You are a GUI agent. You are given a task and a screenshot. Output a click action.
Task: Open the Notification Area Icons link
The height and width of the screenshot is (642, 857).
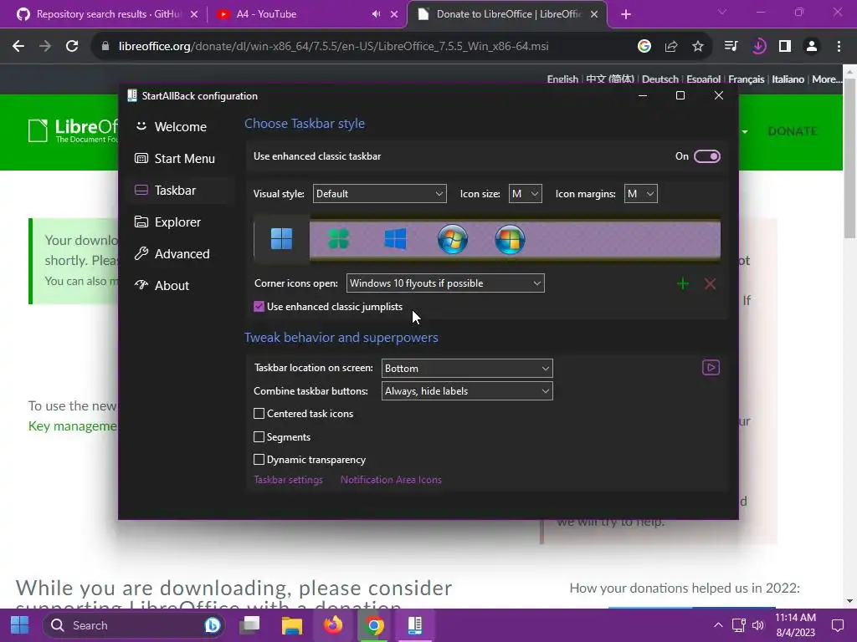391,480
